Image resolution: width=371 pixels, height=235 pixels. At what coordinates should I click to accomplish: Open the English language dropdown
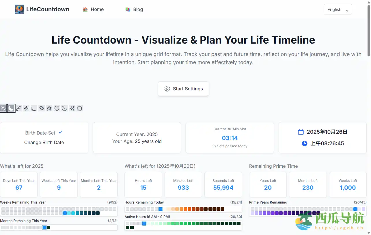click(x=338, y=10)
